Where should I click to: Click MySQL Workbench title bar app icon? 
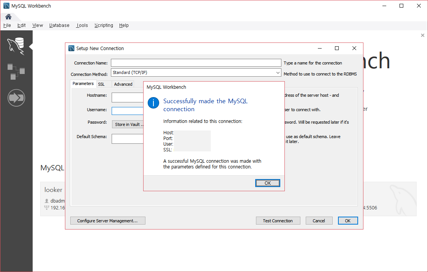point(6,6)
